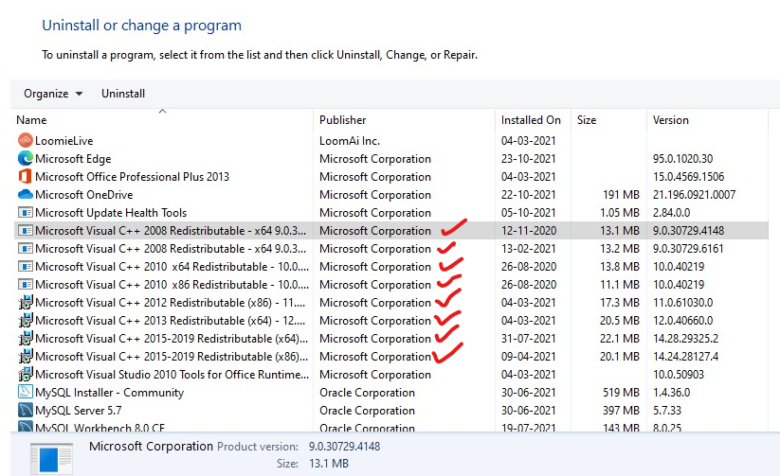Select MySQL Installer - Community name

coord(109,393)
